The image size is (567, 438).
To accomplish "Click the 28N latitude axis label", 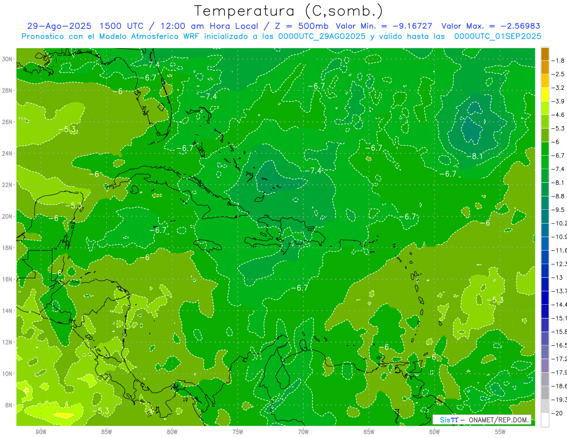I will [x=8, y=90].
